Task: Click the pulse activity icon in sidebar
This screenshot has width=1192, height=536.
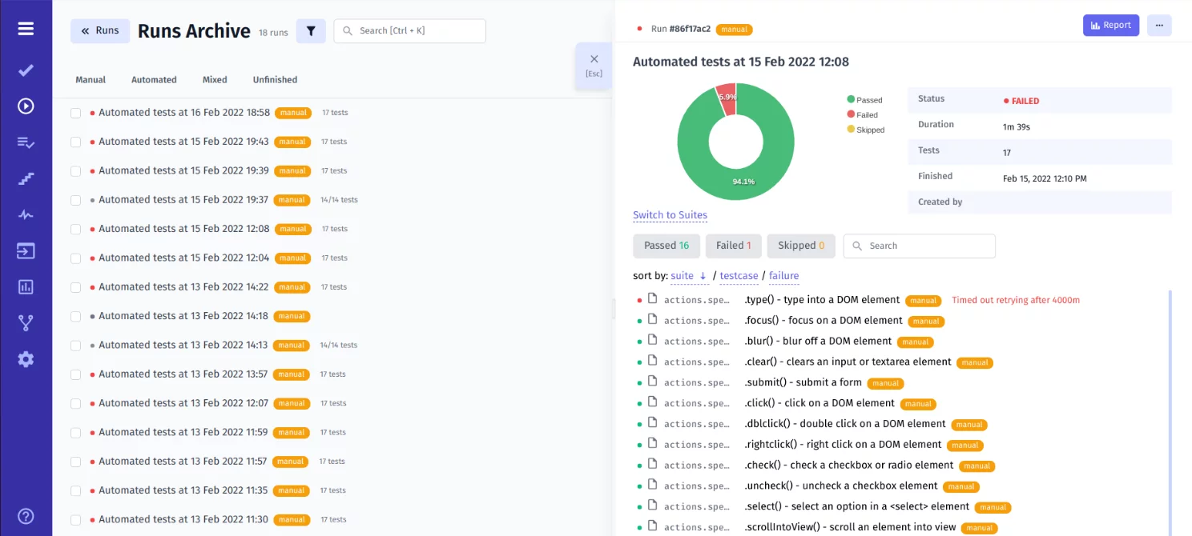Action: 26,214
